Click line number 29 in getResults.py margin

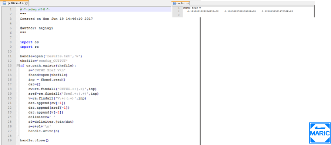[x=10, y=140]
